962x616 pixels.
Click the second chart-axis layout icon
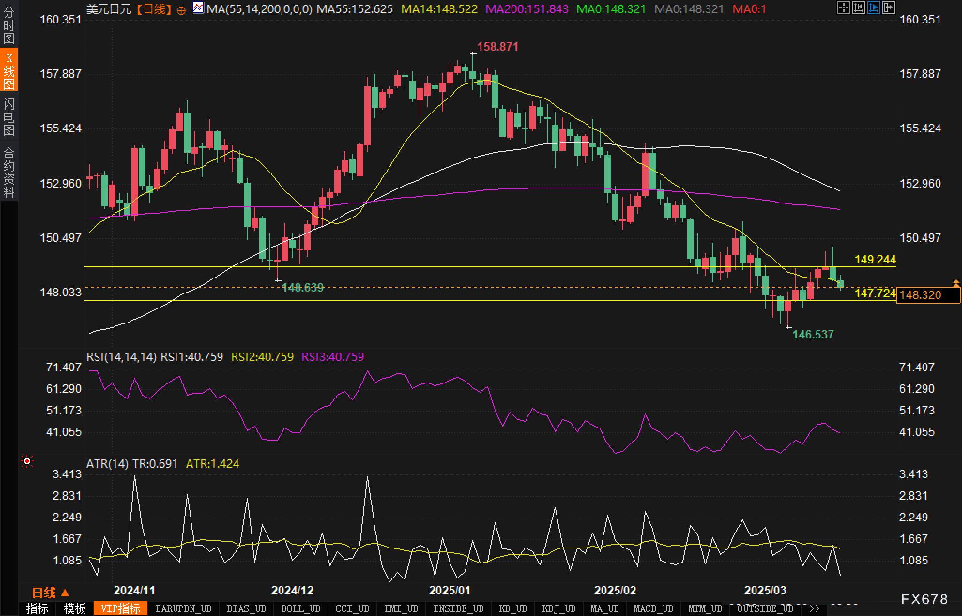[858, 8]
